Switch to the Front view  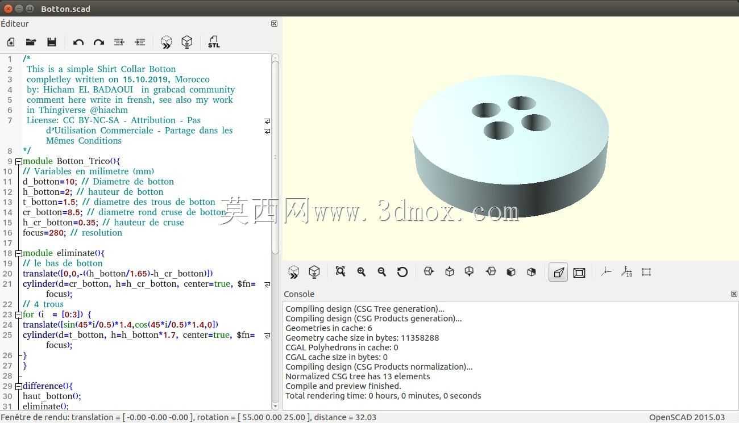point(511,272)
